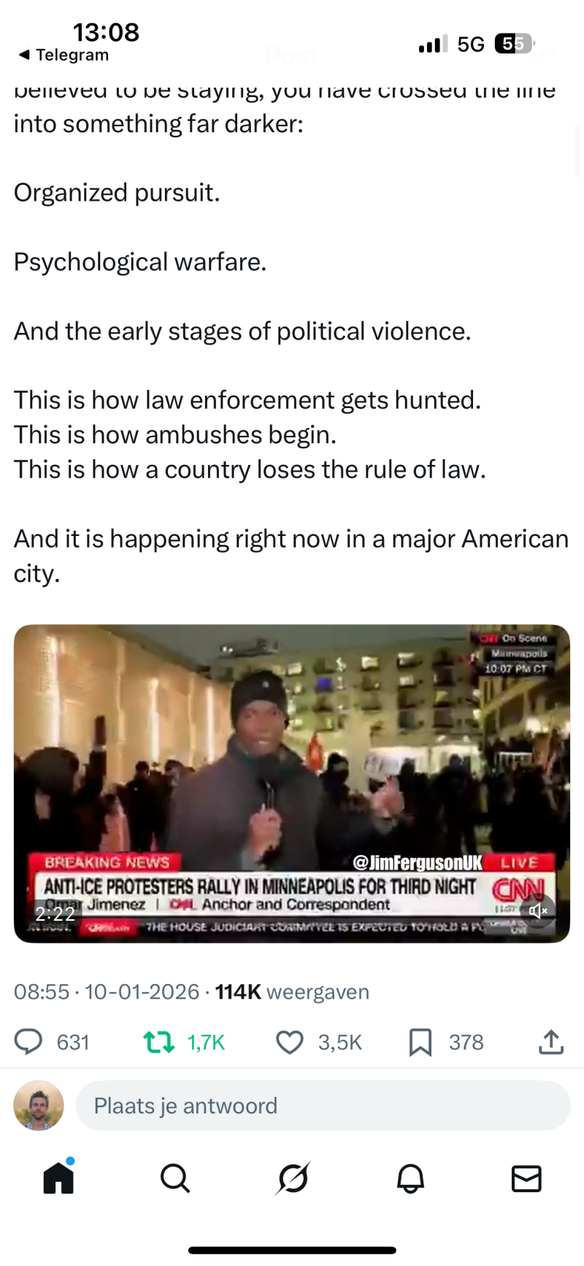The image size is (584, 1266).
Task: Open the 114K weergaven view count
Action: click(x=292, y=991)
